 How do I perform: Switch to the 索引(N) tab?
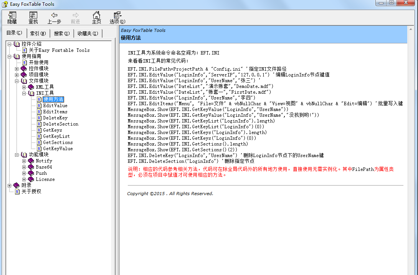38,33
